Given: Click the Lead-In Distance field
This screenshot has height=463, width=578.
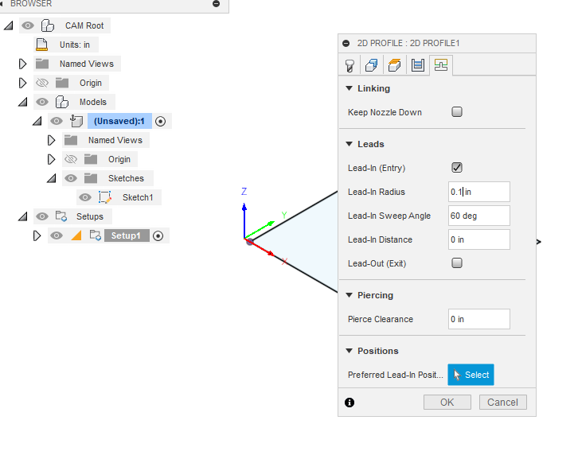Looking at the screenshot, I should pyautogui.click(x=478, y=239).
